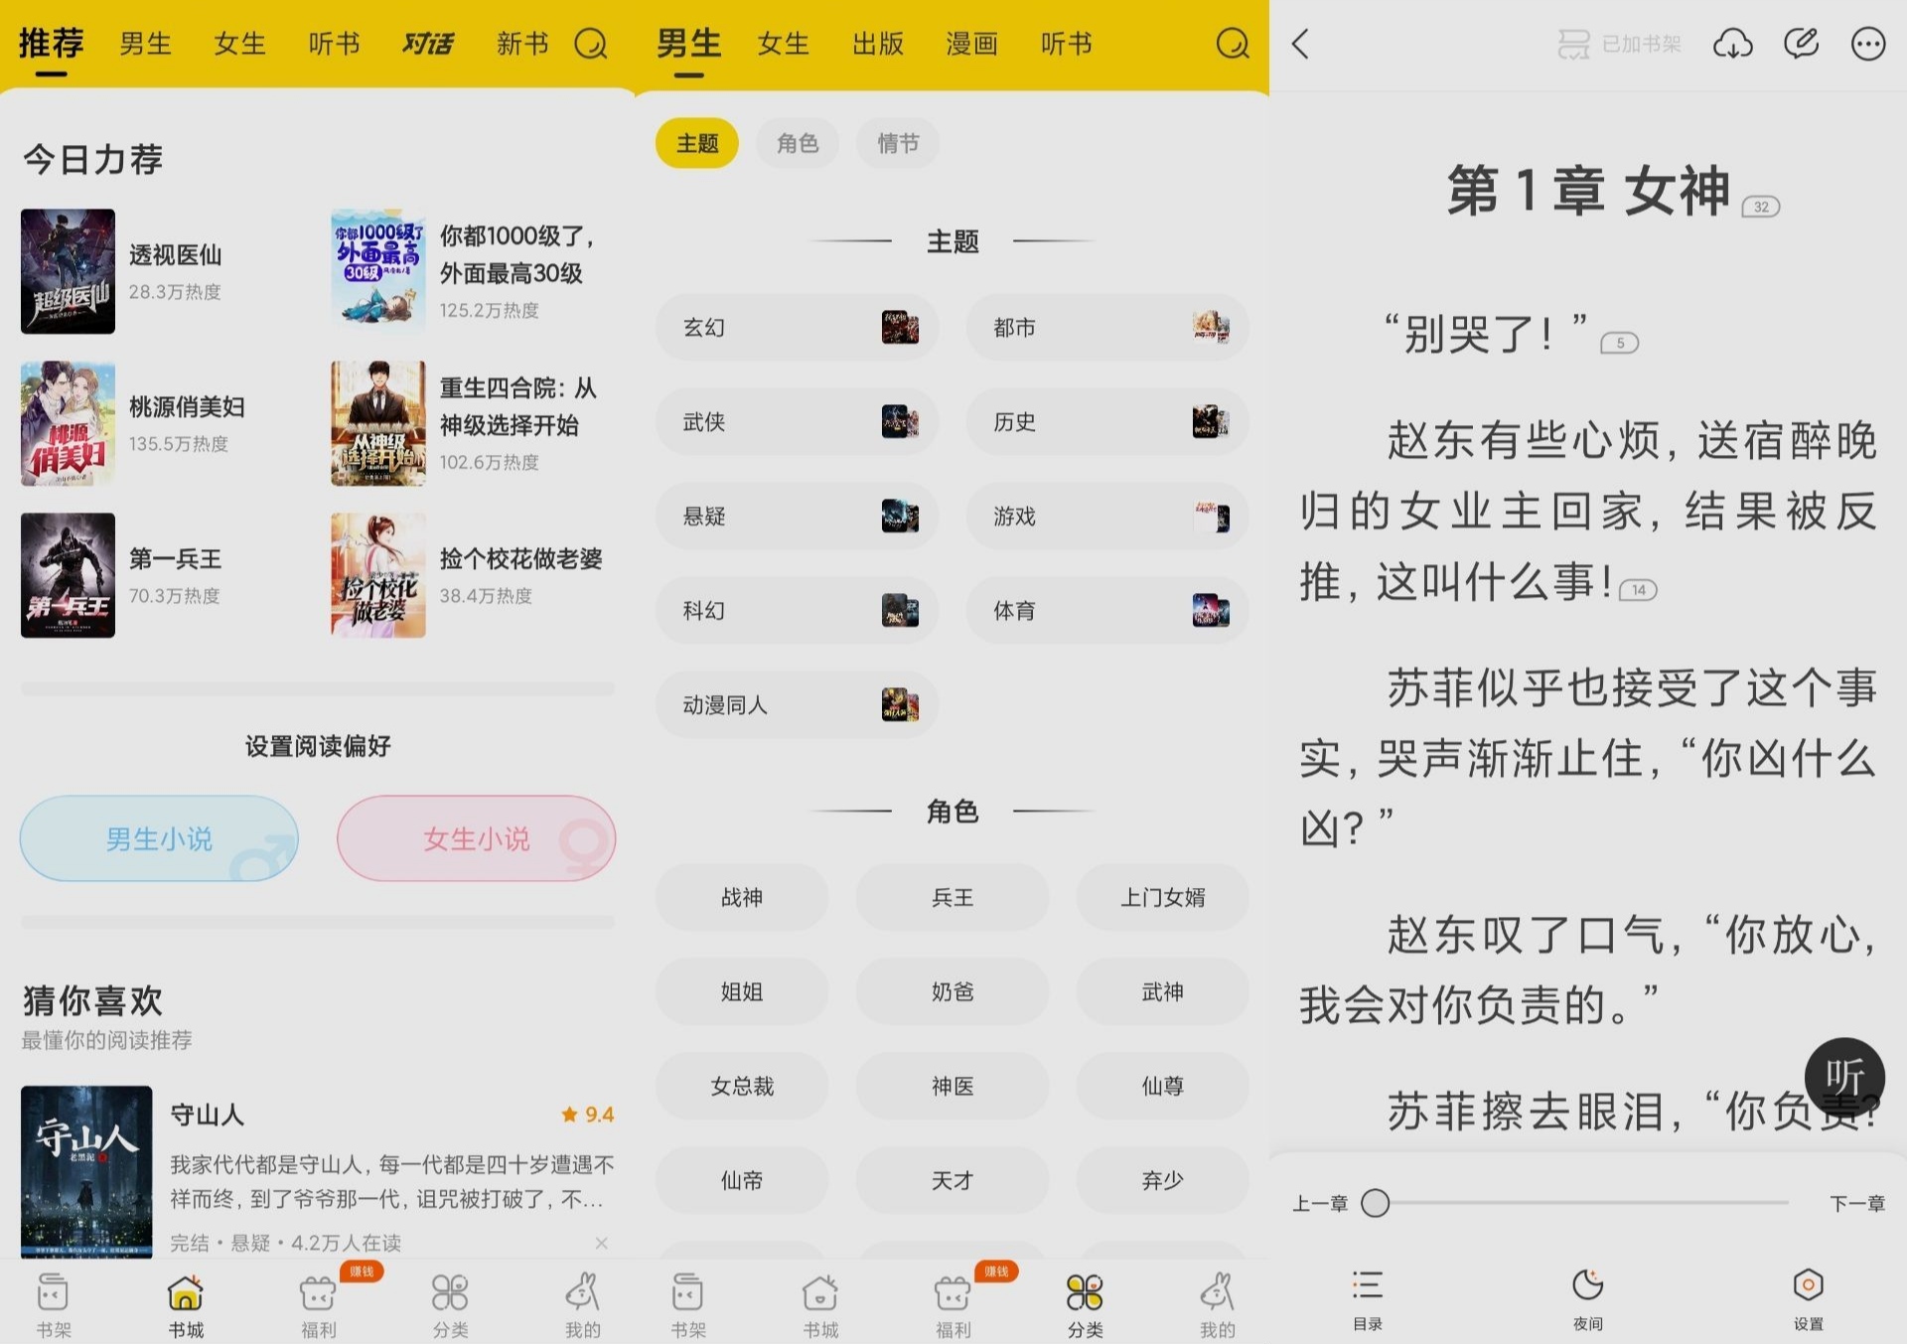Select the 主题 filter pill
This screenshot has height=1344, width=1907.
(697, 143)
